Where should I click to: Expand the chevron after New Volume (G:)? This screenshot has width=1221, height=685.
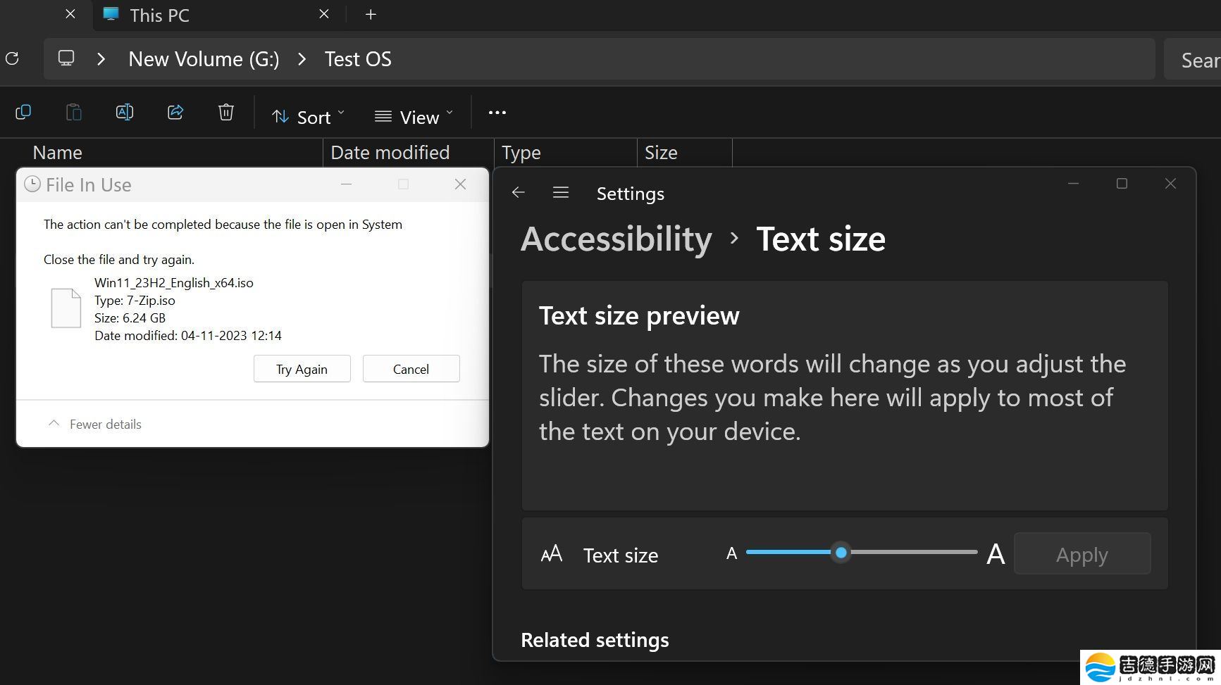[x=302, y=59]
